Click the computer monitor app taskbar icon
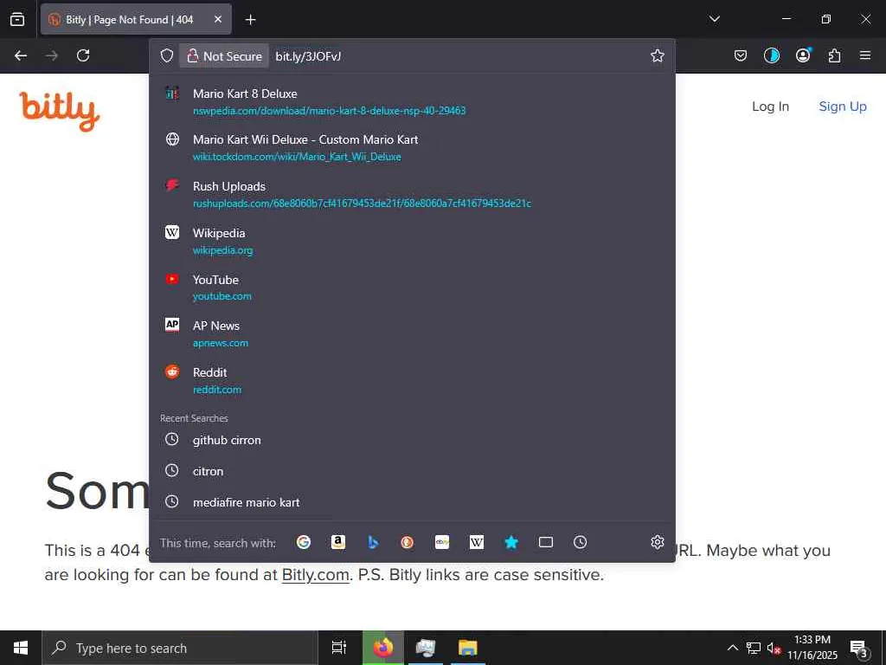Screen dimensions: 886x665 [426, 648]
